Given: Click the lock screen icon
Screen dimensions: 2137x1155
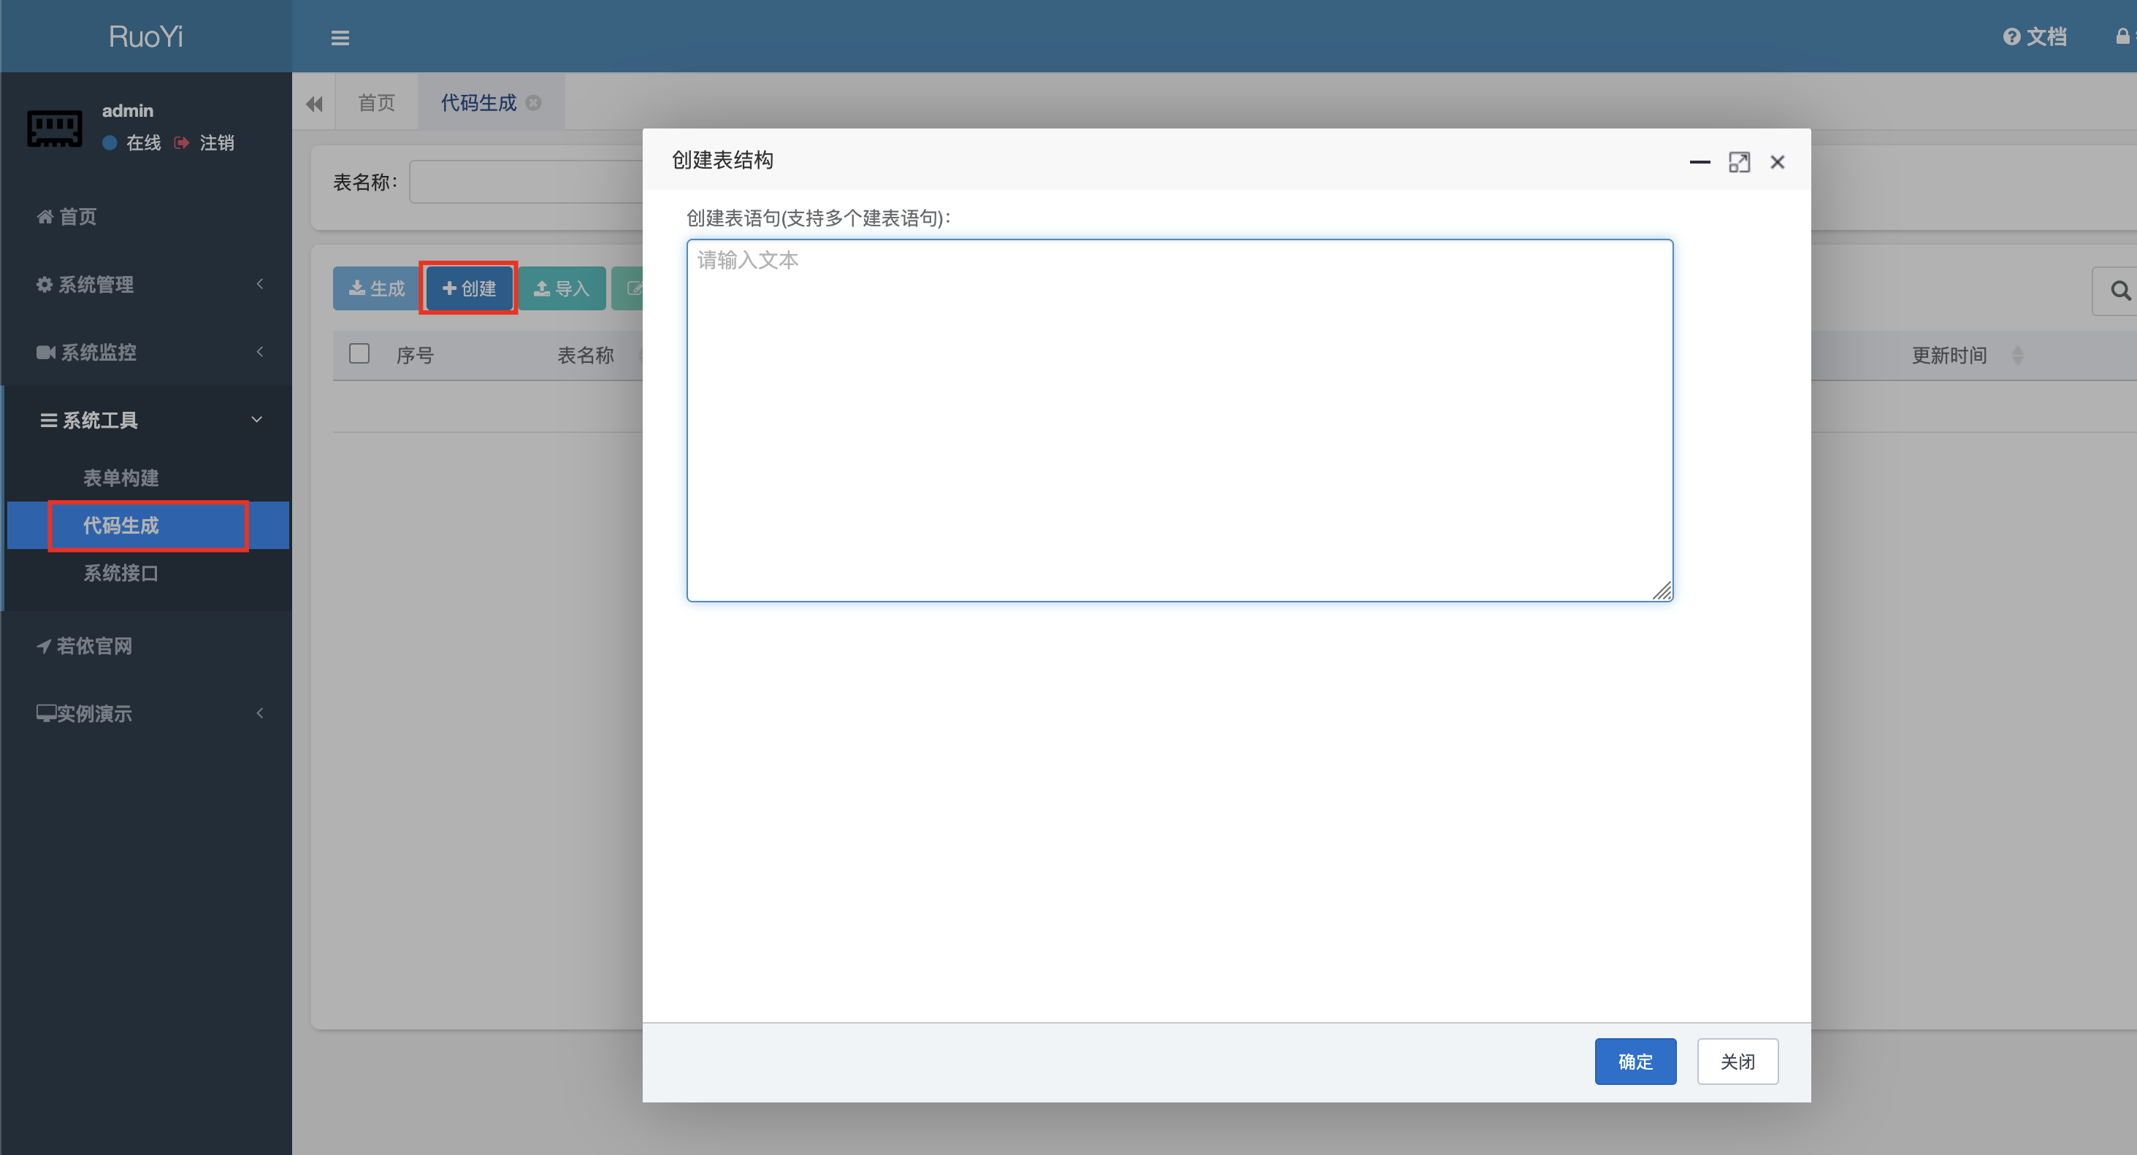Looking at the screenshot, I should tap(2122, 37).
